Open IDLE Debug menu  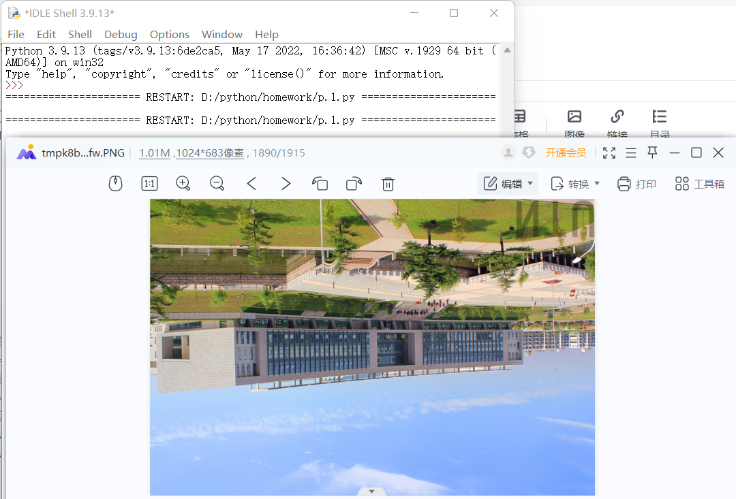click(x=121, y=34)
